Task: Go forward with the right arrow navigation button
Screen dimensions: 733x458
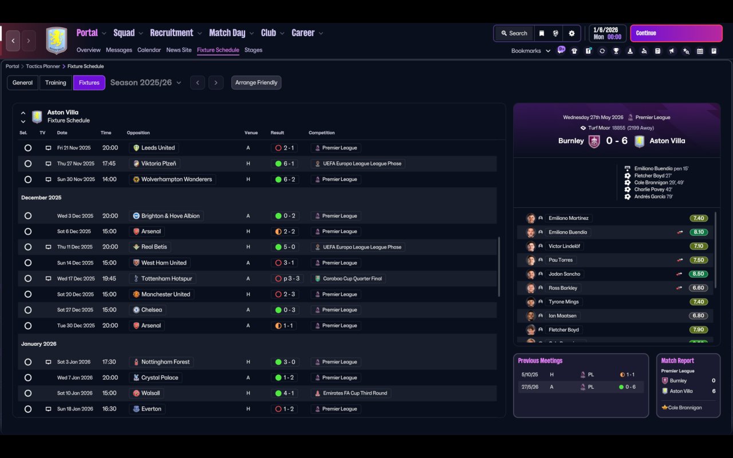Action: [29, 41]
